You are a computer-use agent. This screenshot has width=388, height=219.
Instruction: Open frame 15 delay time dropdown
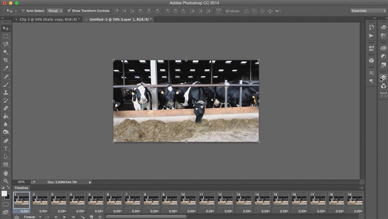coord(284,211)
